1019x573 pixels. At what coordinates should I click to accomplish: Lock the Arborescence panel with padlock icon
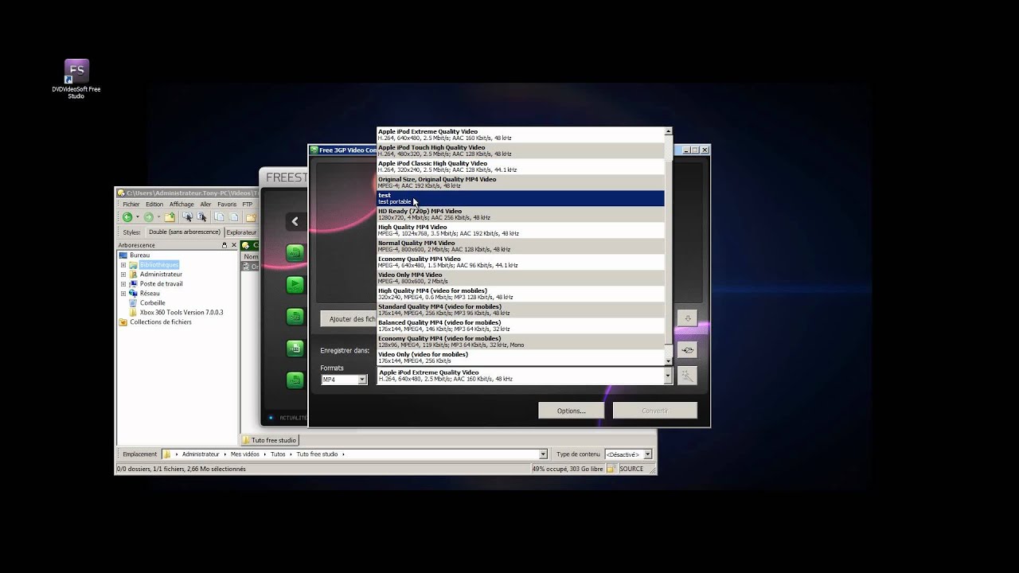(224, 245)
